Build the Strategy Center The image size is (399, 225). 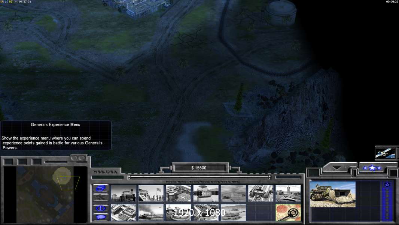pyautogui.click(x=124, y=213)
